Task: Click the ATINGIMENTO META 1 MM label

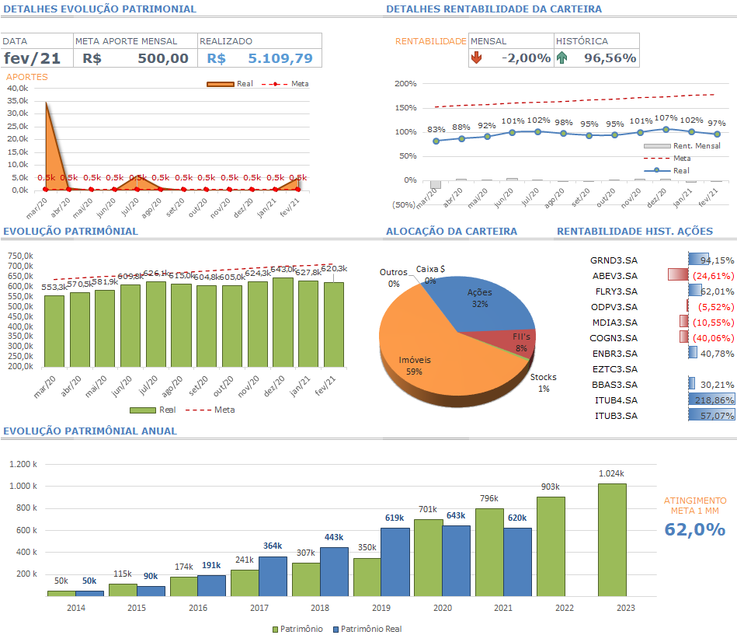Action: (695, 506)
